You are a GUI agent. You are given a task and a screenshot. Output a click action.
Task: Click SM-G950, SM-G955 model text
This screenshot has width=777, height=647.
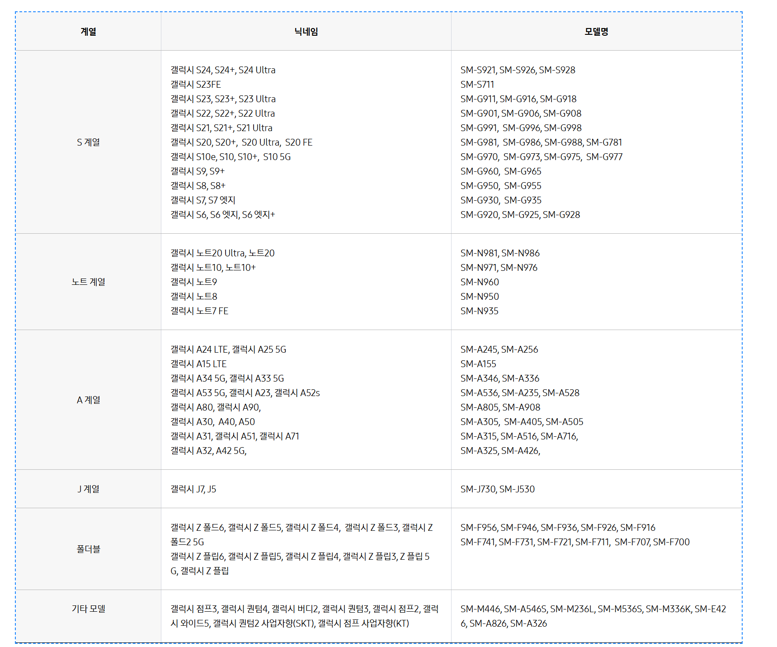501,186
